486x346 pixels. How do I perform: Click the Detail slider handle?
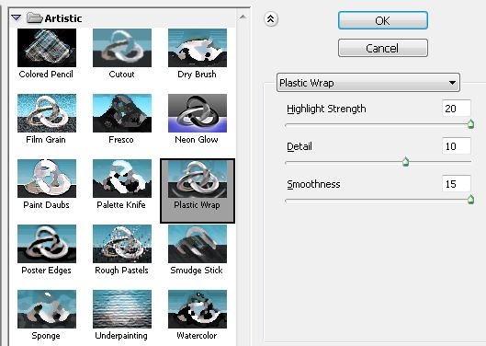pos(405,162)
